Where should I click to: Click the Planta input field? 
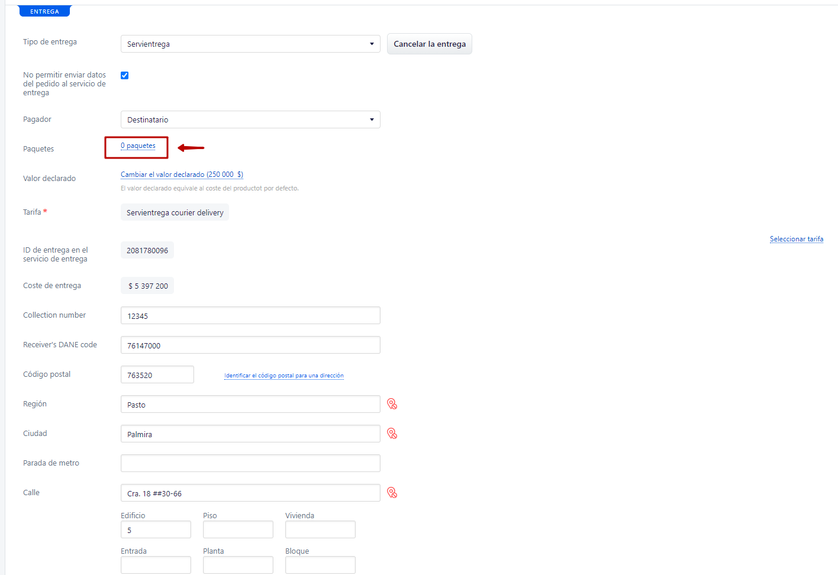pos(238,565)
